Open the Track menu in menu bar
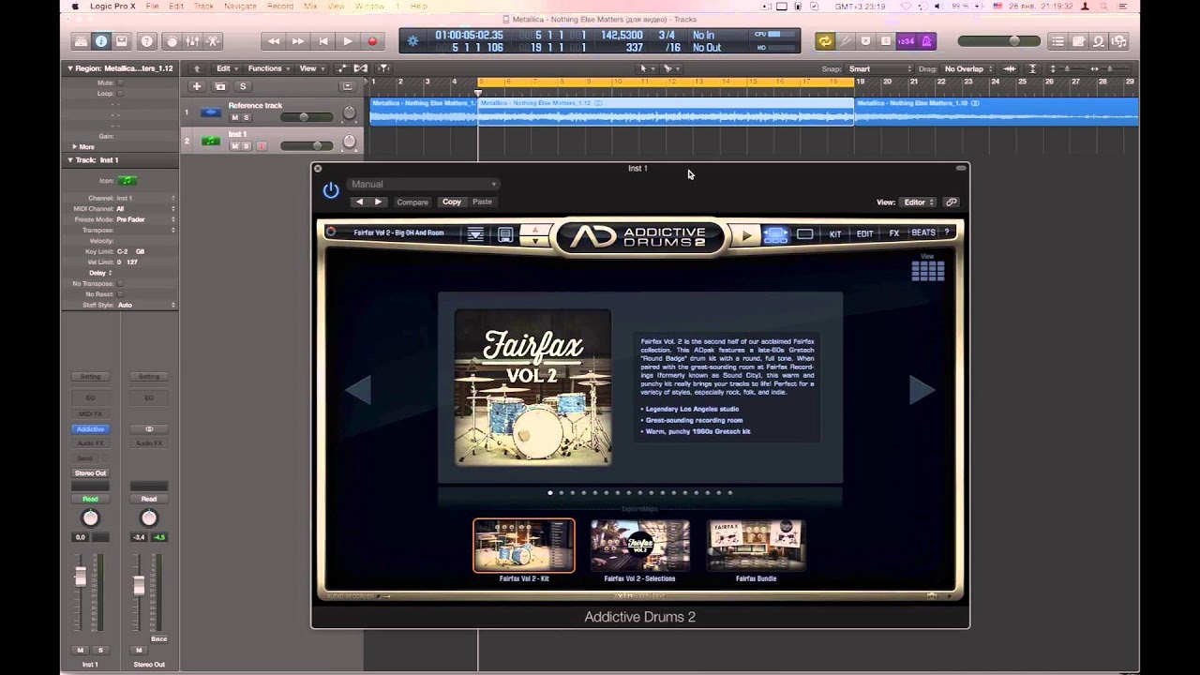 (203, 7)
